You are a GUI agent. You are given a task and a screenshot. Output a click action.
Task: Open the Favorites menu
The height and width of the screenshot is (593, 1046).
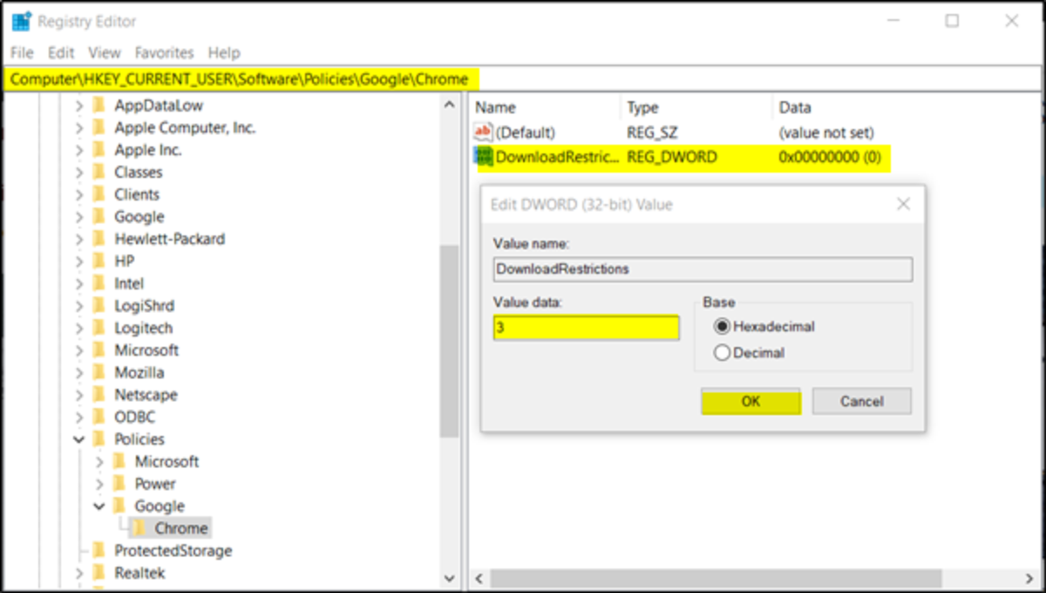[164, 53]
